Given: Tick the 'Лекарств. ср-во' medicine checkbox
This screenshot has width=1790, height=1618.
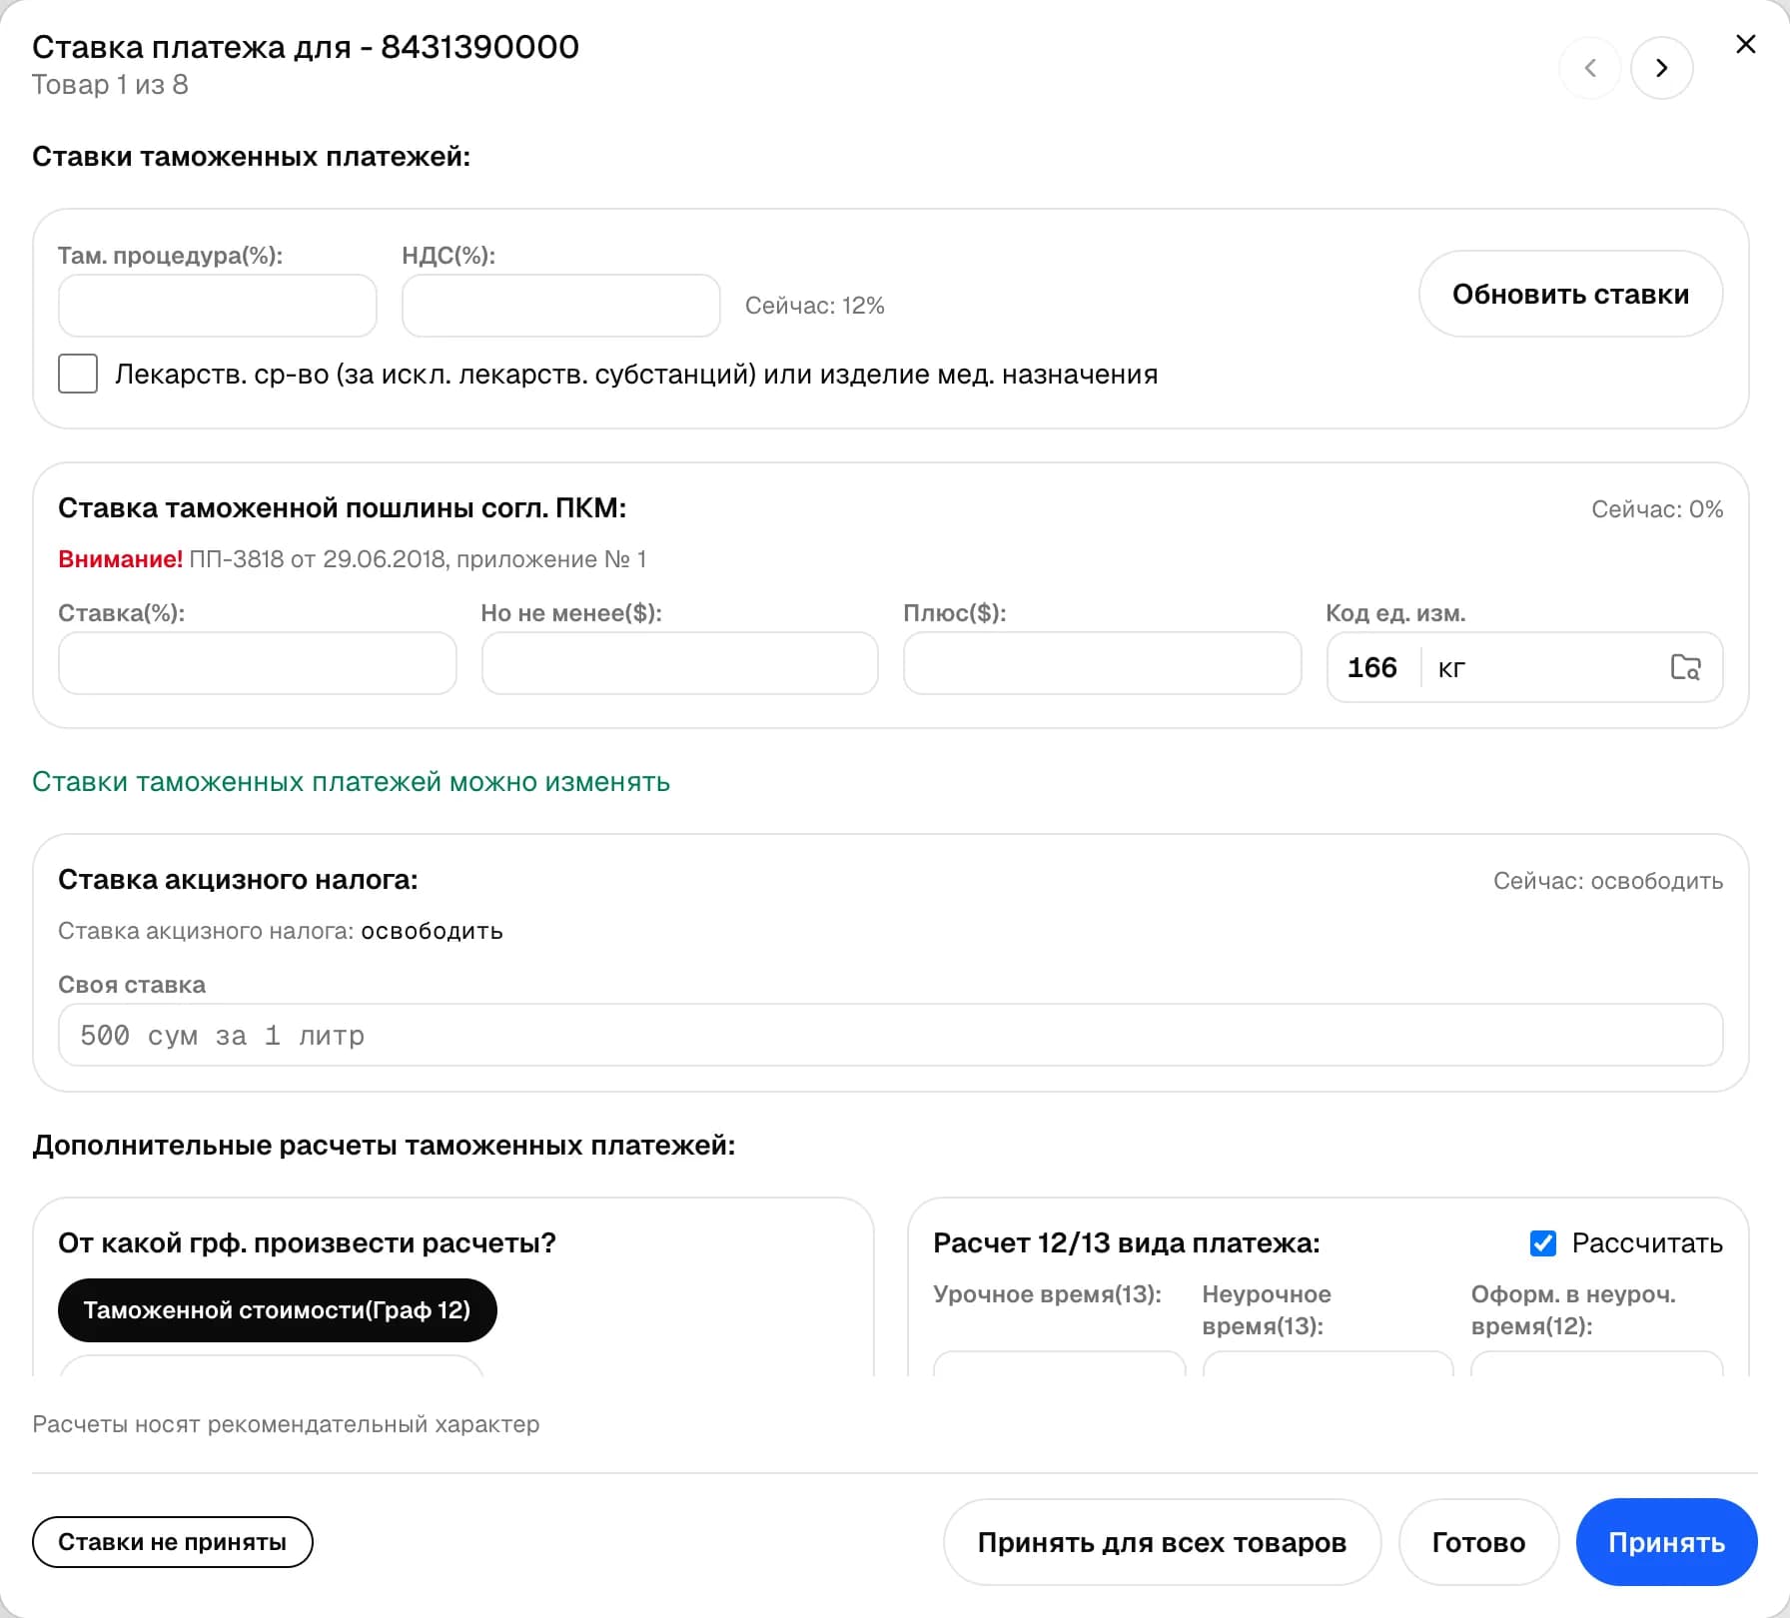Looking at the screenshot, I should tap(78, 374).
